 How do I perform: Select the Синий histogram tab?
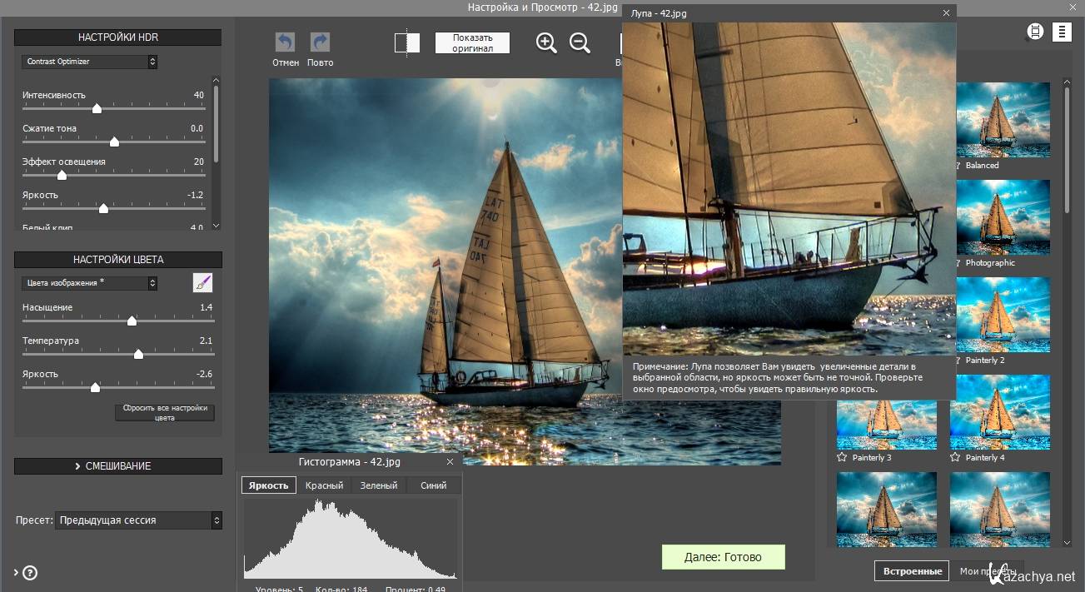[433, 485]
